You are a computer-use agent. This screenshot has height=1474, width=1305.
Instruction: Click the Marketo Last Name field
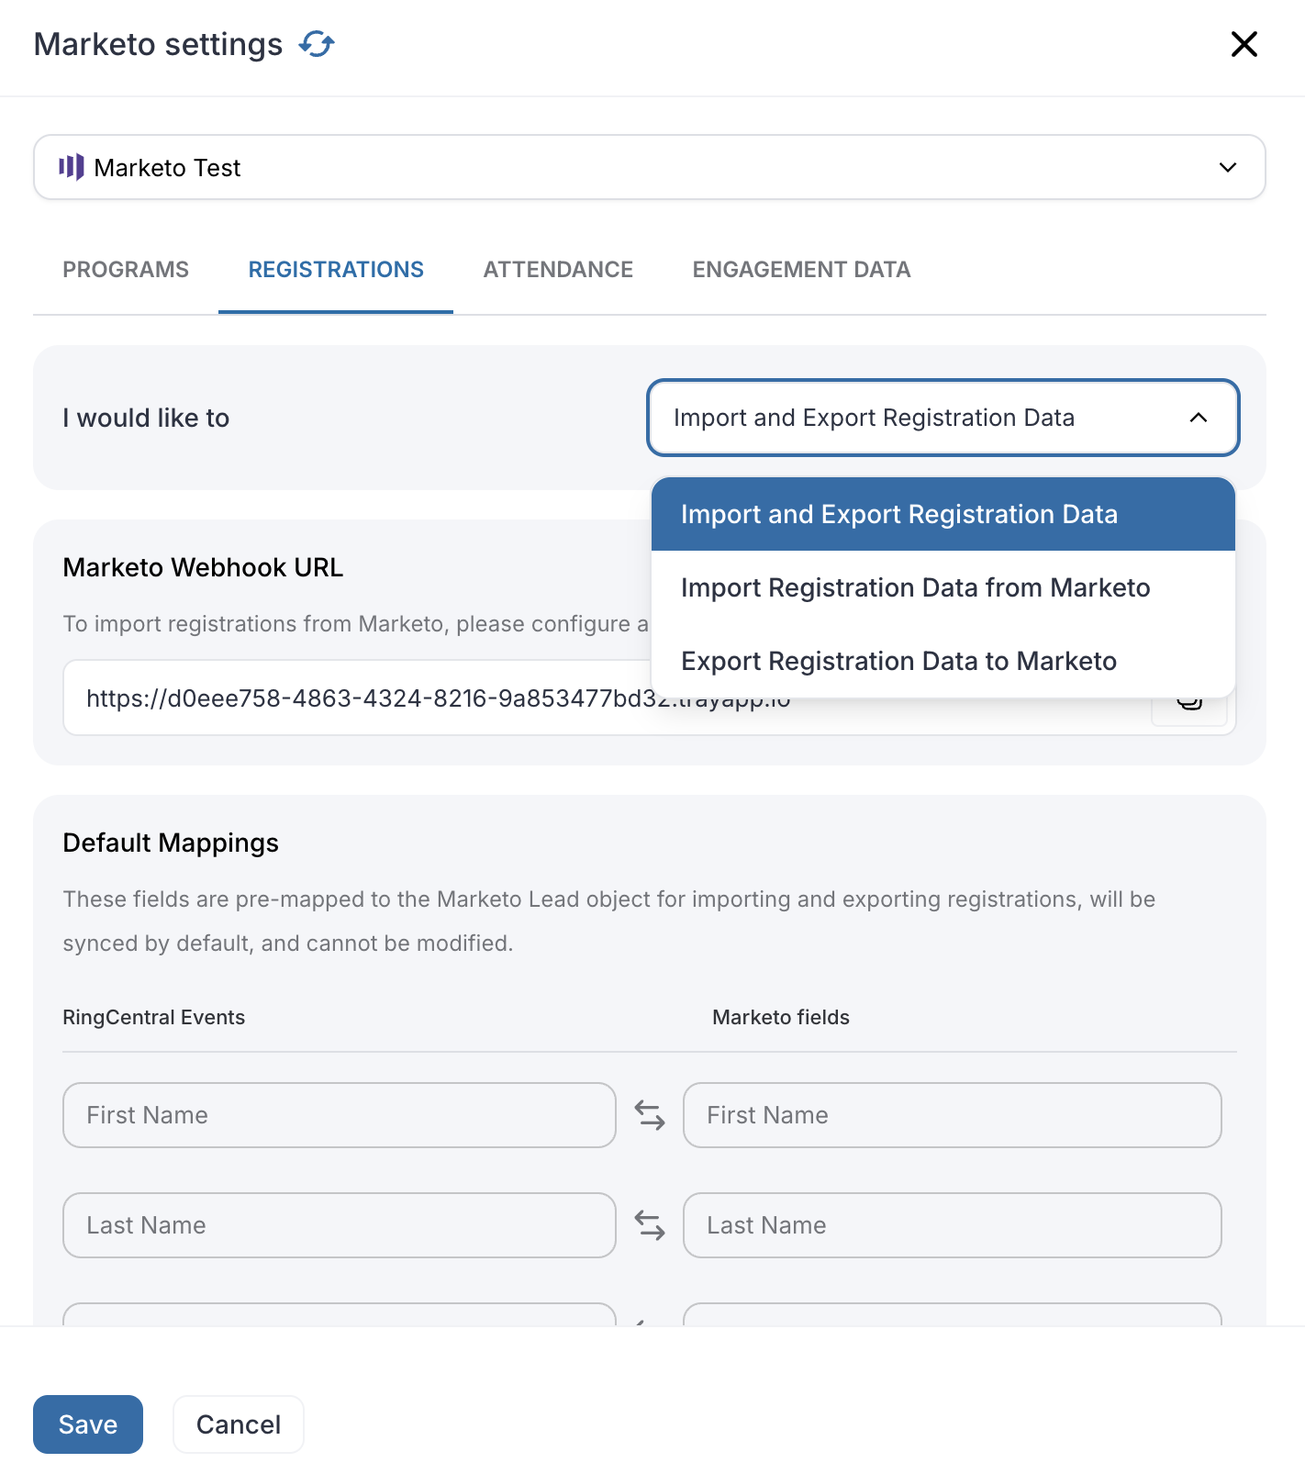pyautogui.click(x=953, y=1225)
